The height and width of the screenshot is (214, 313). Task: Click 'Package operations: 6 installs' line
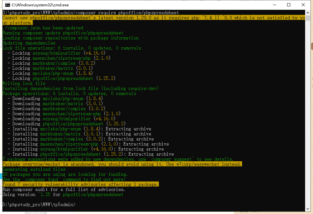69,93
